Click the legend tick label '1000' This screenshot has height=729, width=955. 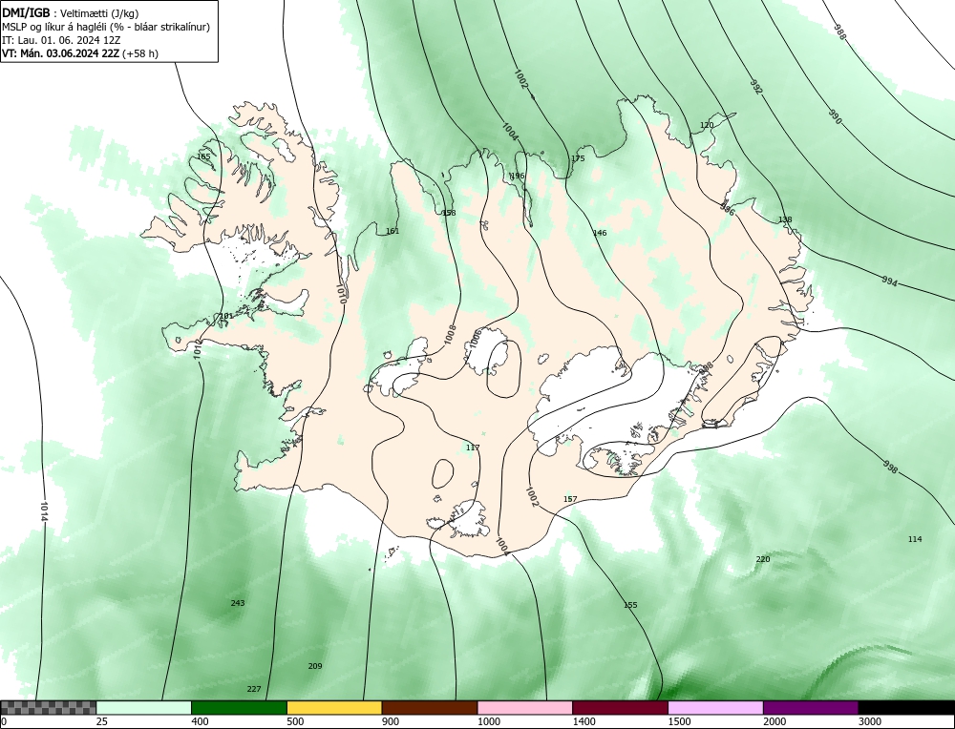(x=488, y=721)
